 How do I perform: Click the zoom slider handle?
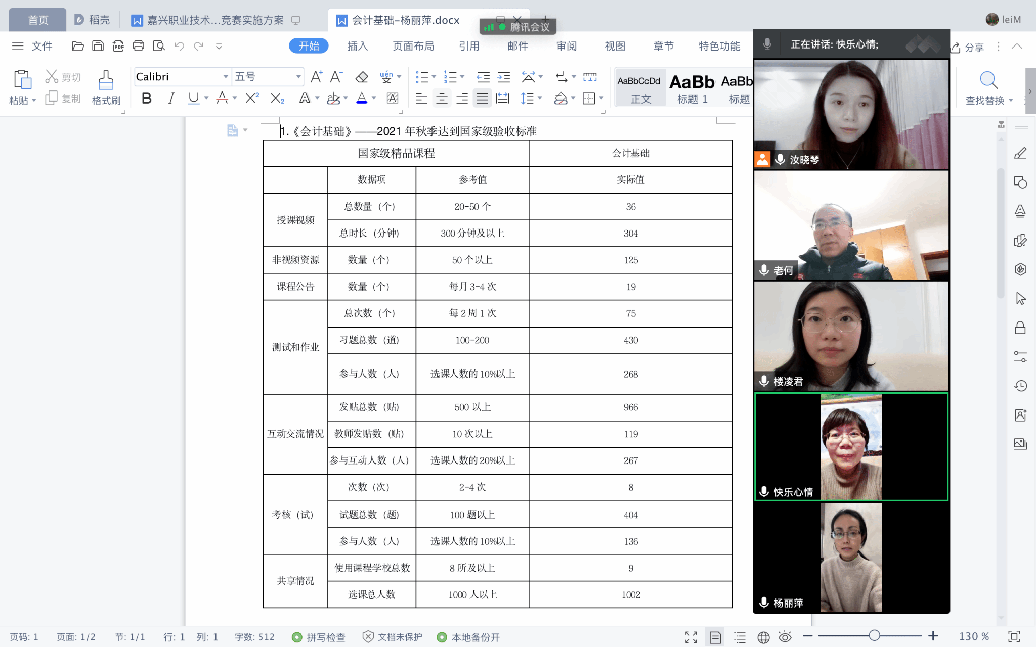click(x=874, y=636)
